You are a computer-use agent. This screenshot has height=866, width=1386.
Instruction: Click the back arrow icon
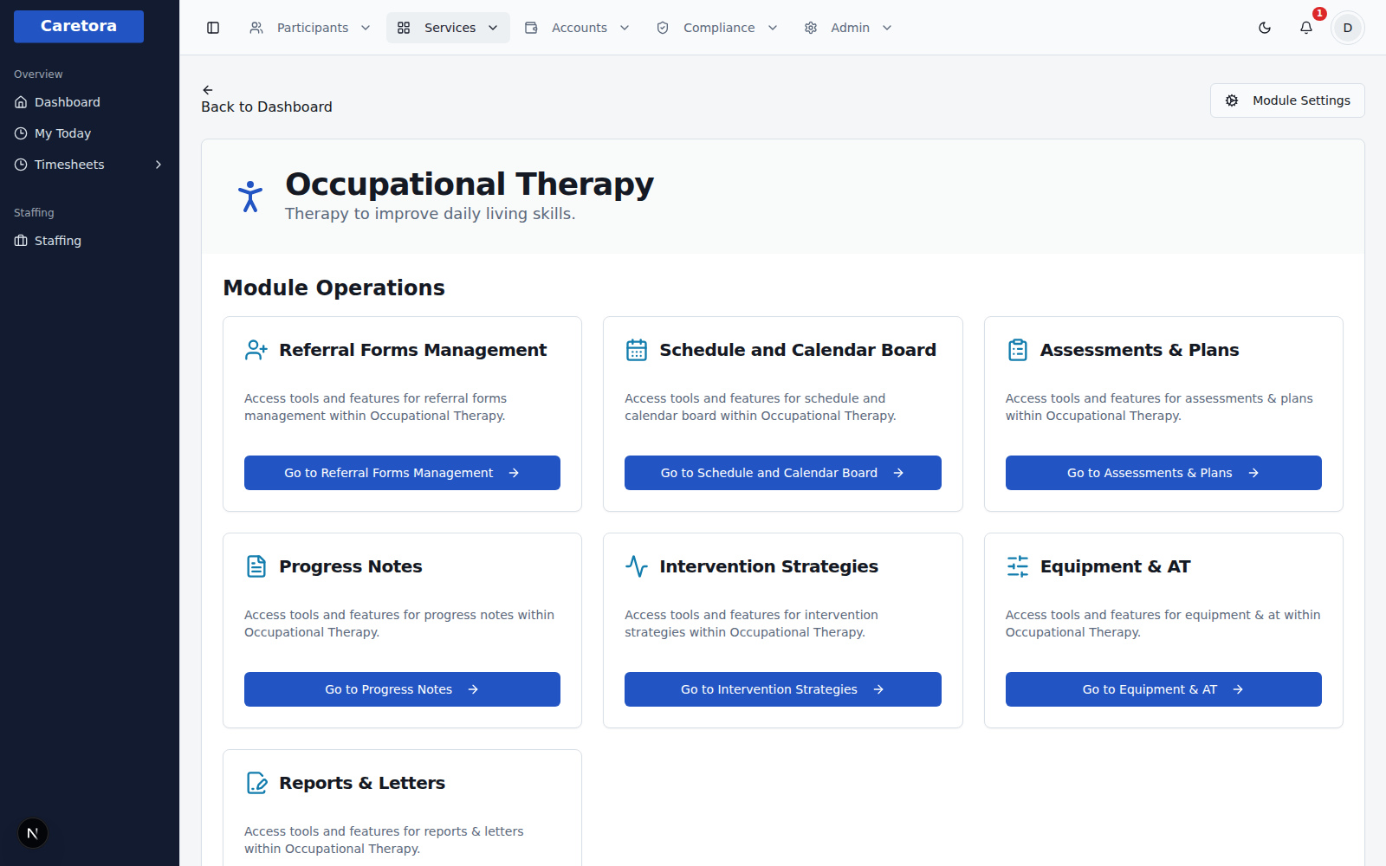pyautogui.click(x=208, y=90)
